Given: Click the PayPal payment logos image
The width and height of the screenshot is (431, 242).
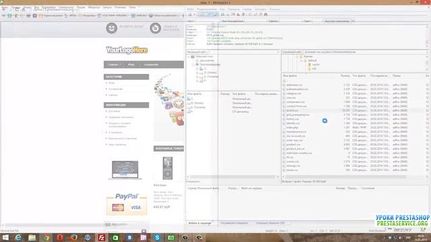Looking at the screenshot, I should click(127, 204).
